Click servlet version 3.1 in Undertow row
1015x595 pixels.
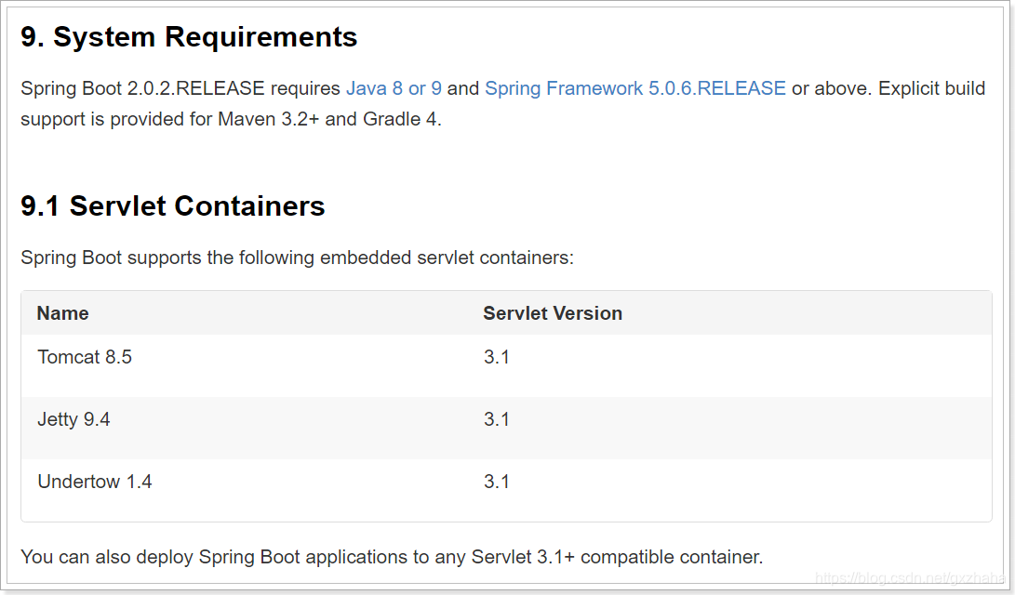click(x=497, y=482)
